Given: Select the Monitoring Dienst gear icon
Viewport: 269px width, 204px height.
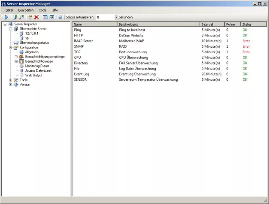Looking at the screenshot, I should coord(21,66).
